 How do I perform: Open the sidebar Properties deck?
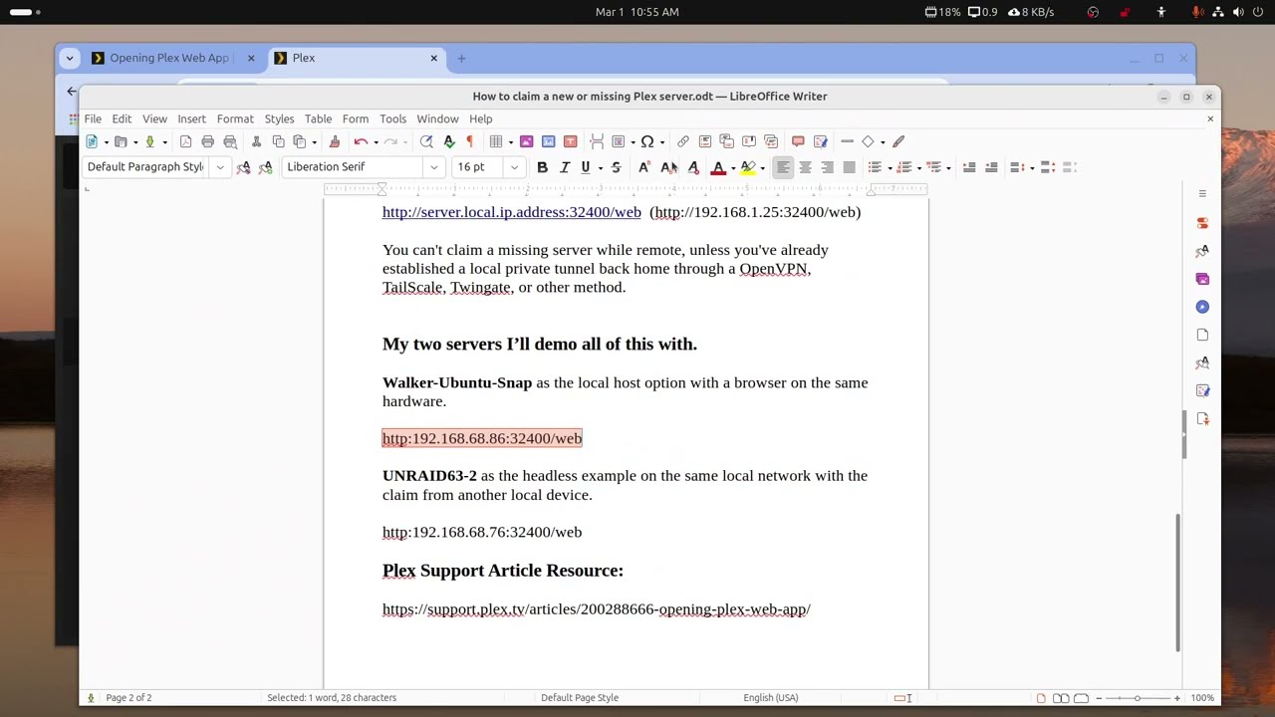click(x=1202, y=222)
